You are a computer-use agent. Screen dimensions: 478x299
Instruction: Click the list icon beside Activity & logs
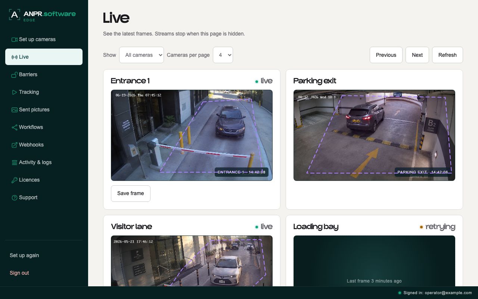(15, 163)
